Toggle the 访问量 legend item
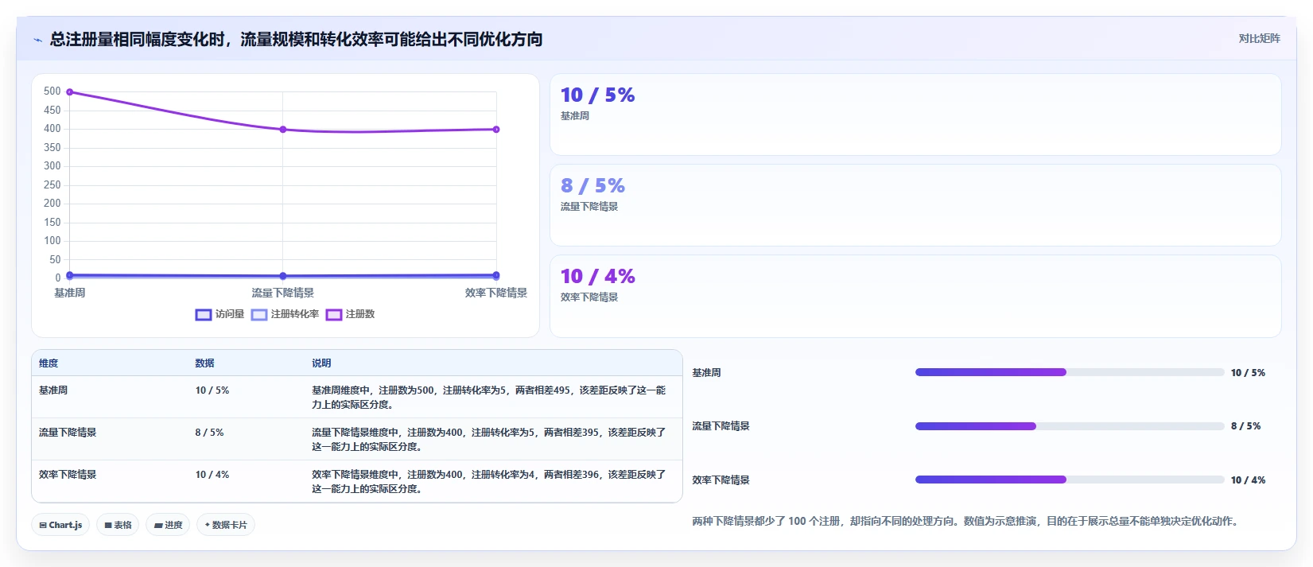This screenshot has width=1313, height=567. pyautogui.click(x=220, y=314)
